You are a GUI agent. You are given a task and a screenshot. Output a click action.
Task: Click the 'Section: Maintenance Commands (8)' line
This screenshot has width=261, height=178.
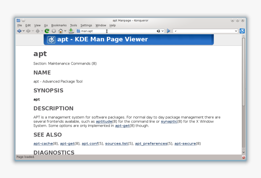(x=65, y=64)
